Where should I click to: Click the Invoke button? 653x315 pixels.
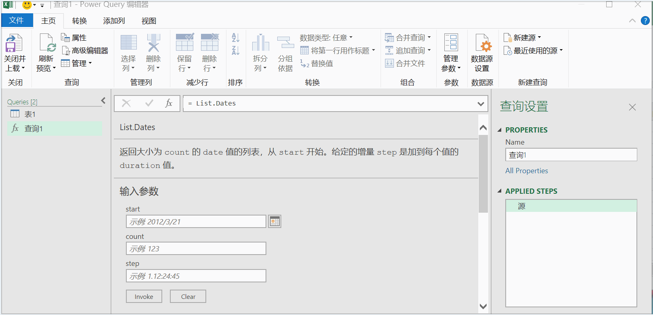(x=144, y=296)
